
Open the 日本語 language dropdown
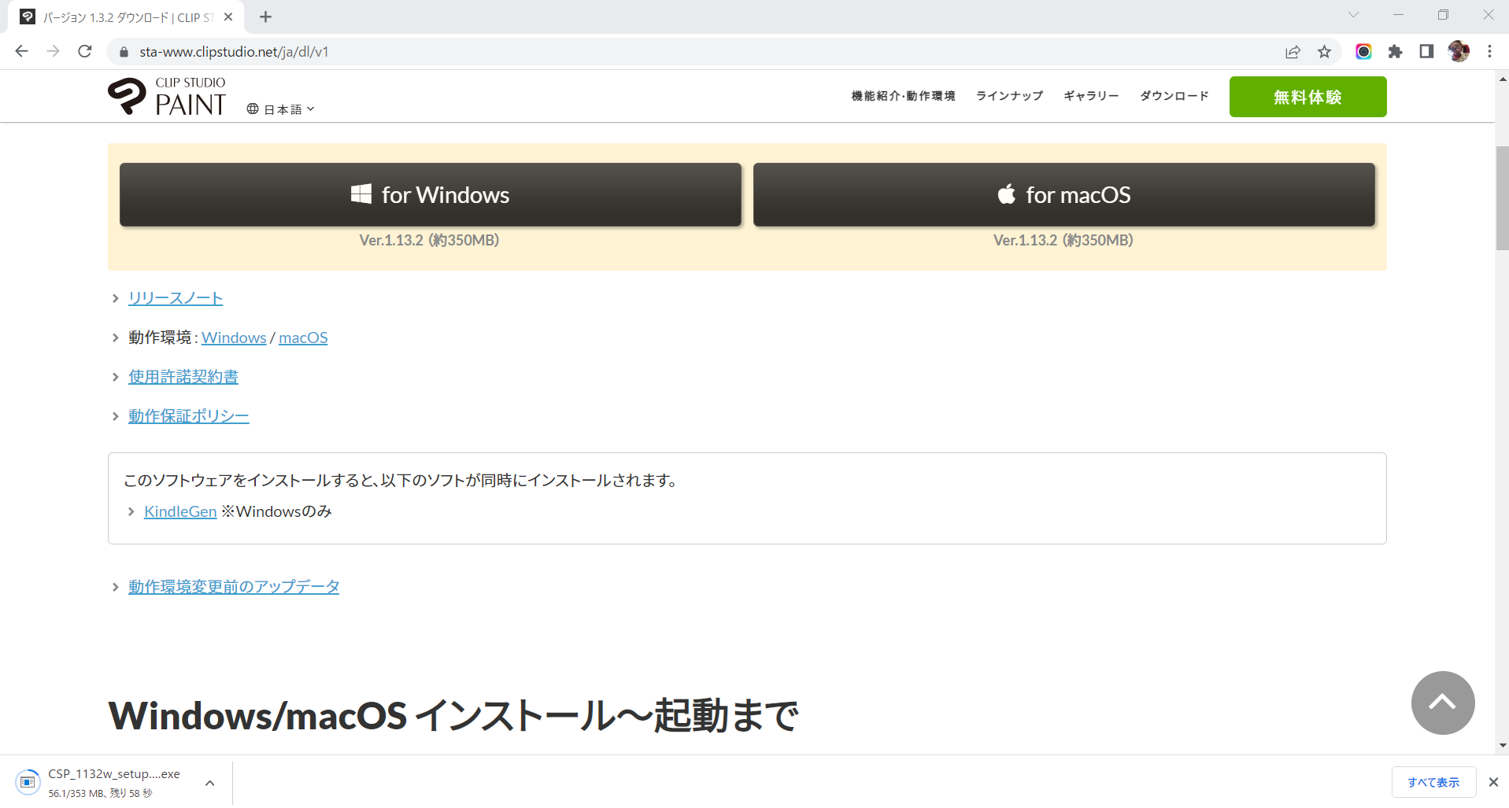tap(281, 109)
